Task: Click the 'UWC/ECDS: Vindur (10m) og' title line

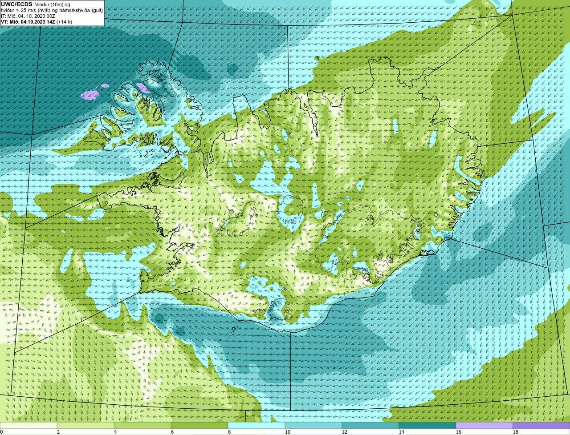Action: point(36,4)
